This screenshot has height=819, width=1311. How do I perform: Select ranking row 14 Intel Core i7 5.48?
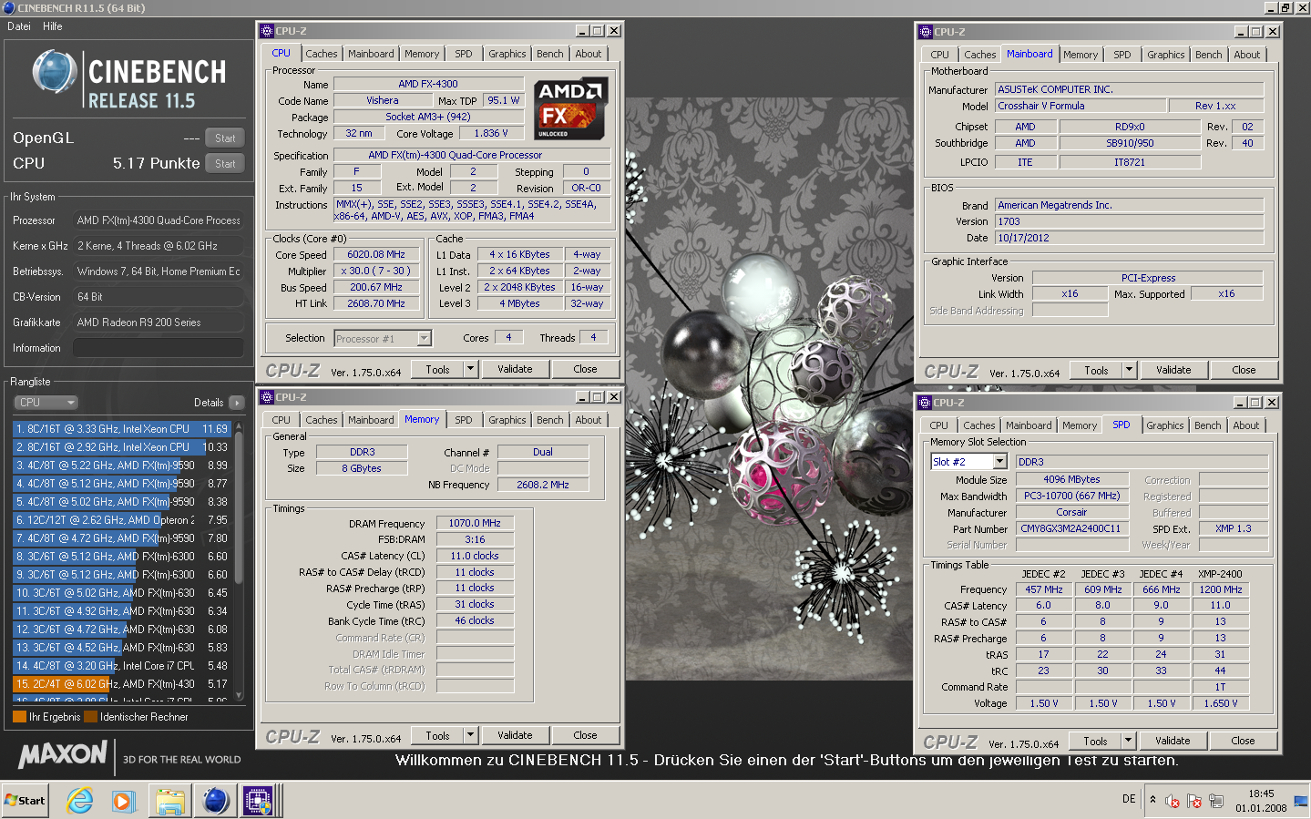(x=121, y=666)
